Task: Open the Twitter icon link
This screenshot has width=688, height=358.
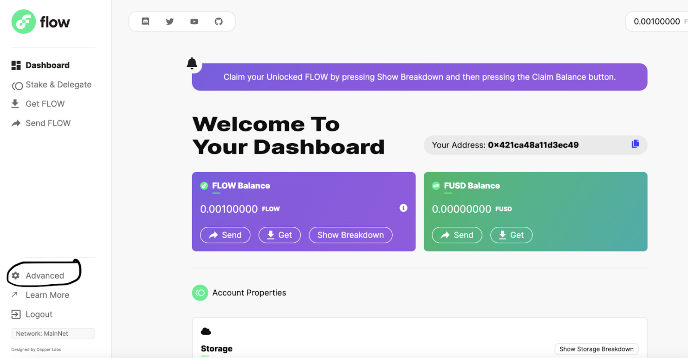Action: (x=170, y=22)
